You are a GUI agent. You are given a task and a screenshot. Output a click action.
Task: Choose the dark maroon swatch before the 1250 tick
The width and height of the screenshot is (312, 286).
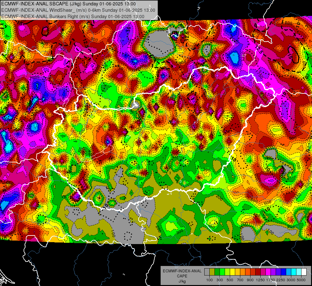(x=258, y=272)
